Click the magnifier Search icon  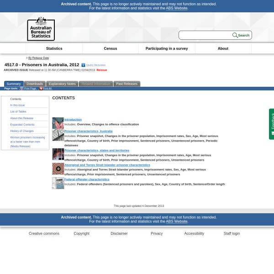pos(235,35)
